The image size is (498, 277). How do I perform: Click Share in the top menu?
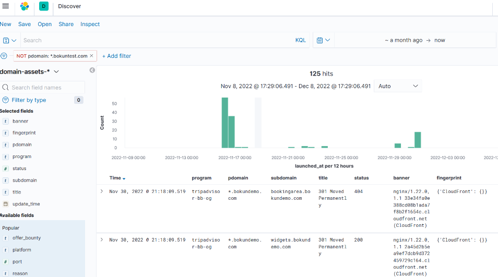pos(66,24)
